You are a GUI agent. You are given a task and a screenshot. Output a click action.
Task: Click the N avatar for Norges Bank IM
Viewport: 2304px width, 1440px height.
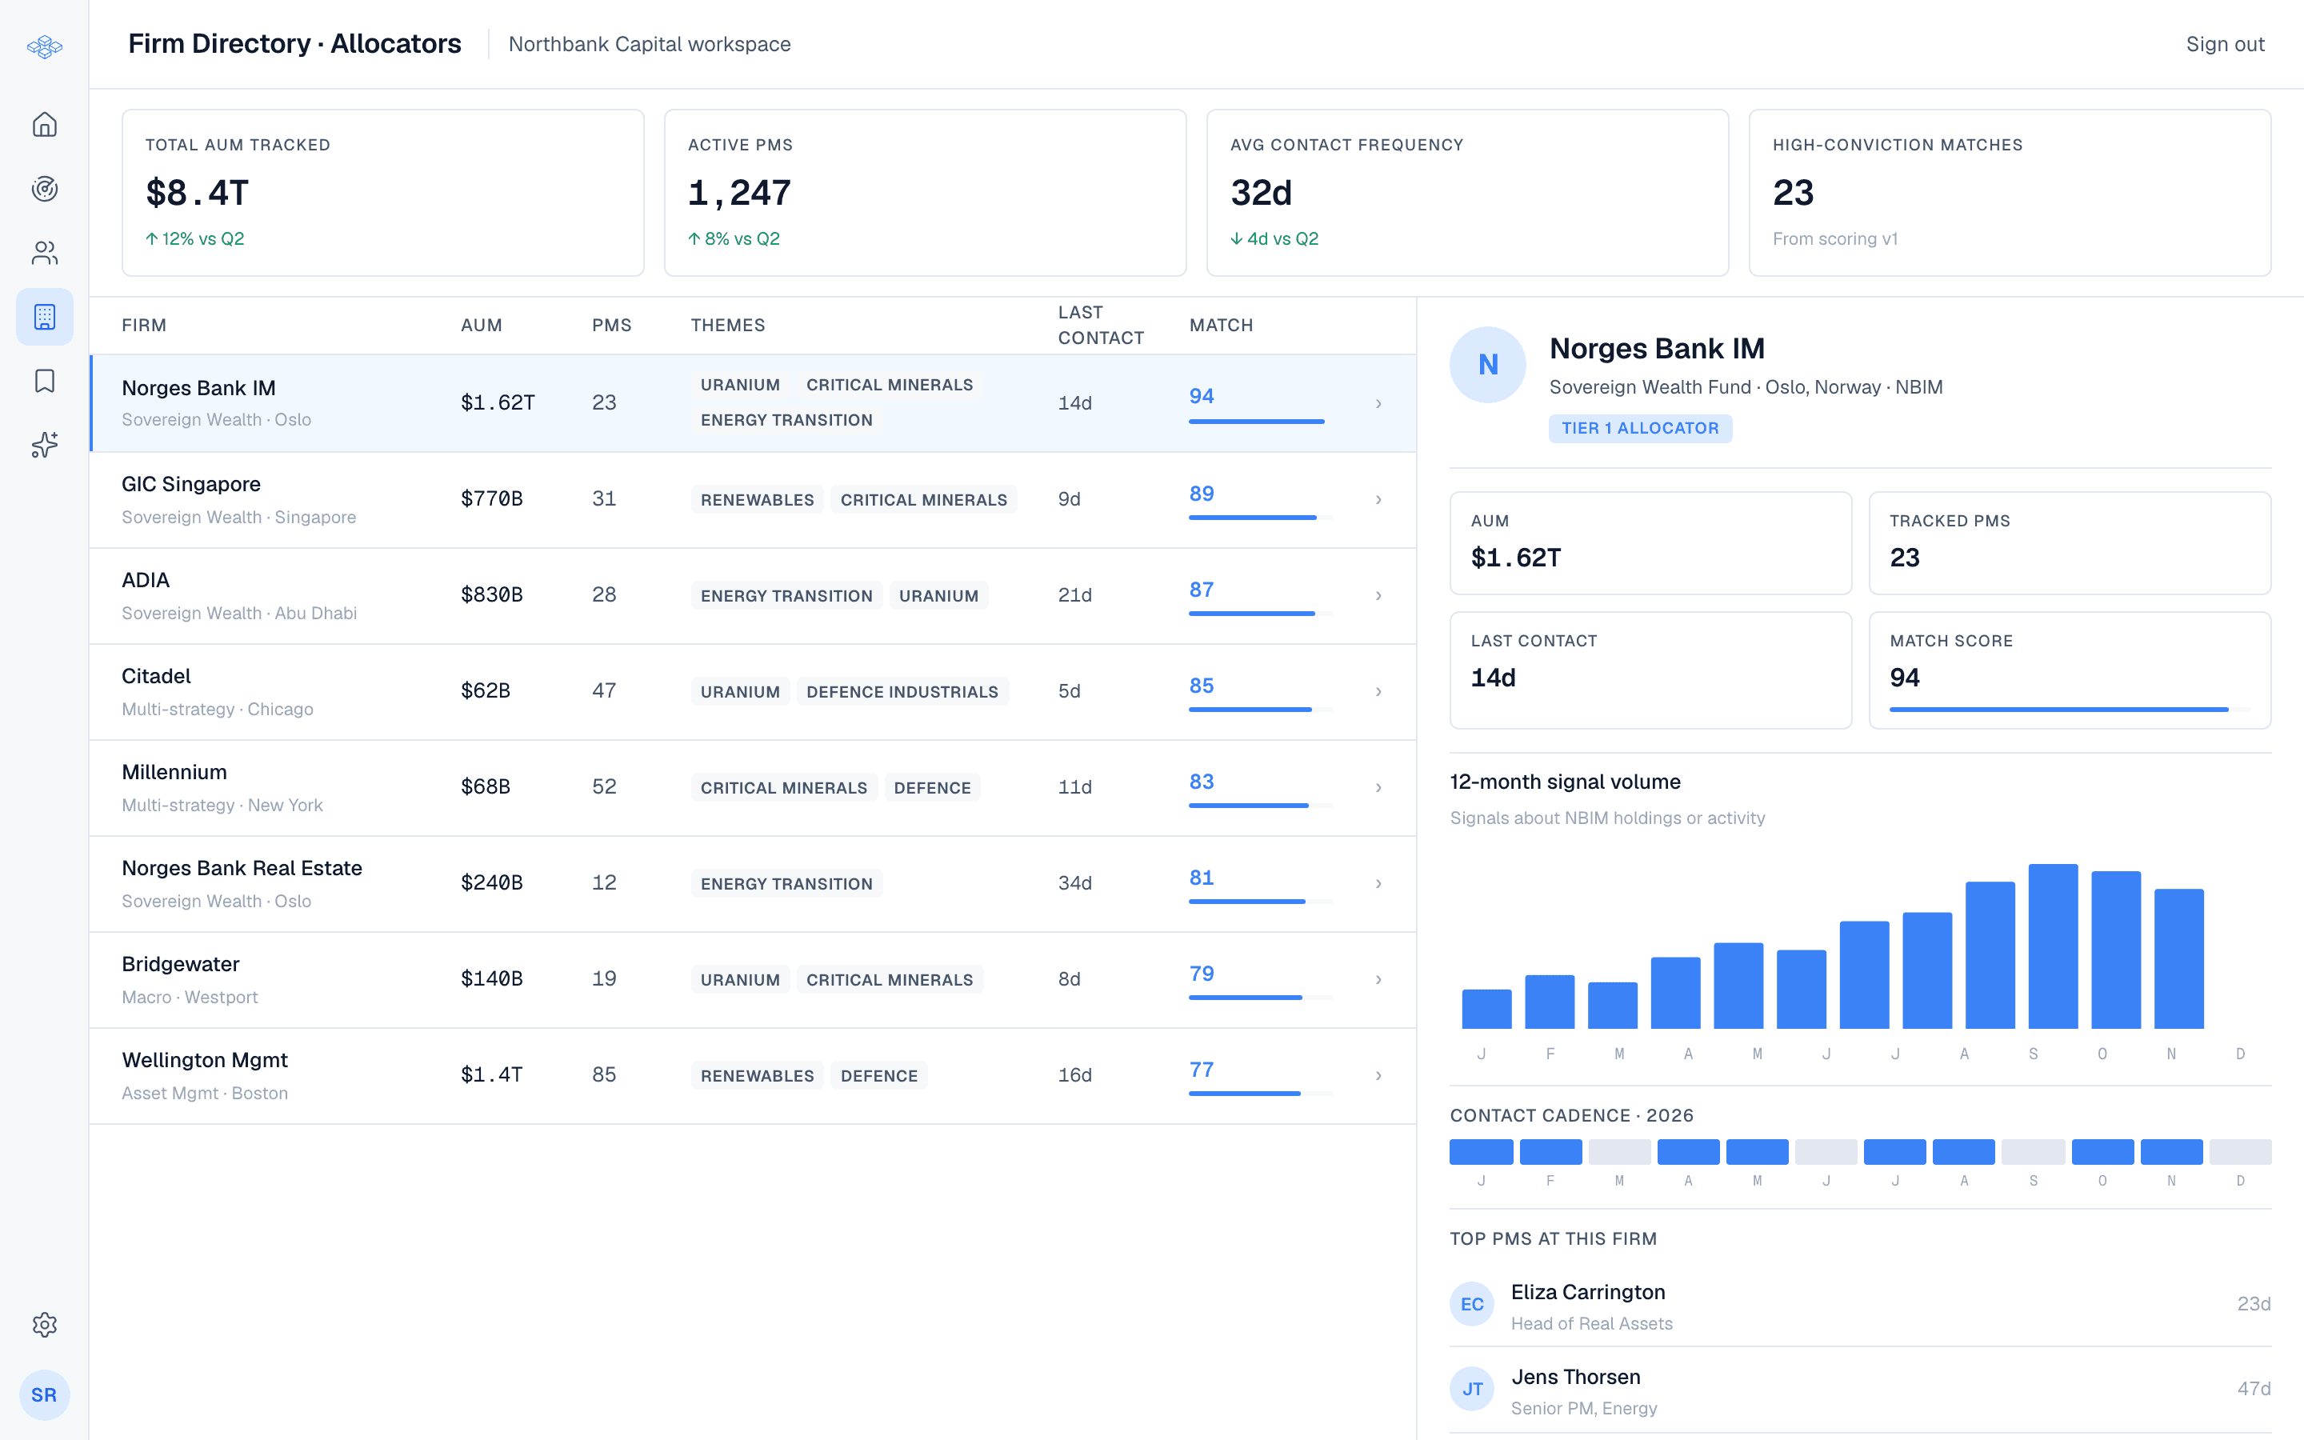coord(1488,365)
